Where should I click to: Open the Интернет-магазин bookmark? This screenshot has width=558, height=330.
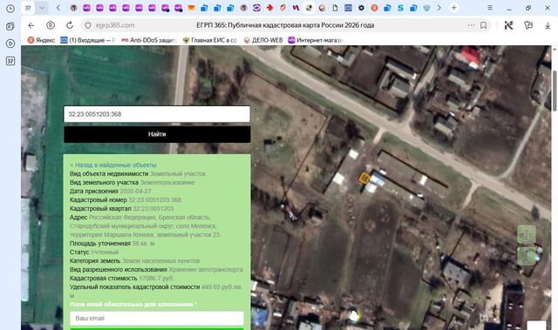pyautogui.click(x=315, y=40)
